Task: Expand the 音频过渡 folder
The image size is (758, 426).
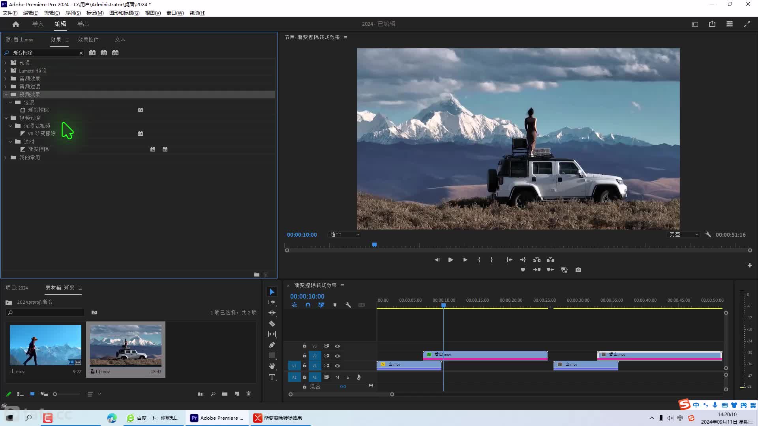Action: pos(6,86)
